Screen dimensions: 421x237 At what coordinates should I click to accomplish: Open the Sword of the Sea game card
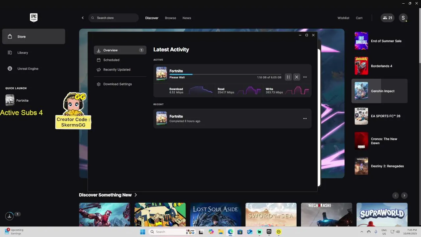[271, 215]
